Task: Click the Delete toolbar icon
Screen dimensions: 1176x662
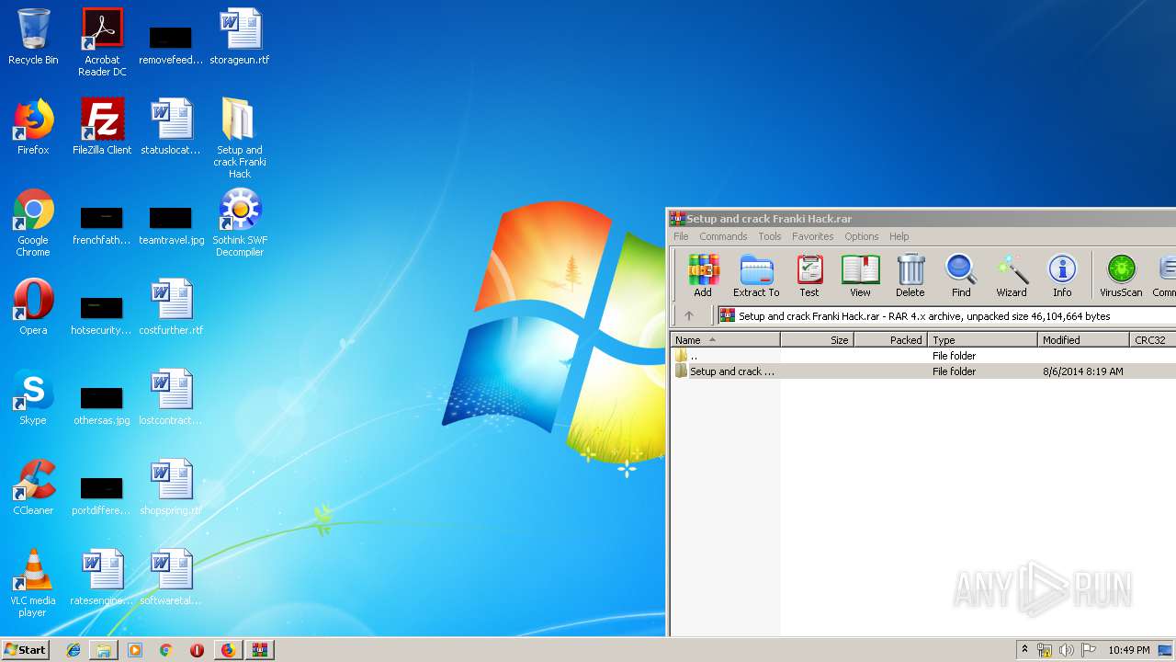Action: pos(910,276)
